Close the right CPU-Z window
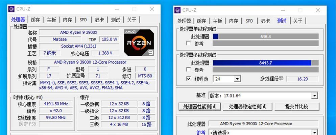The width and height of the screenshot is (336, 135). [x=318, y=10]
